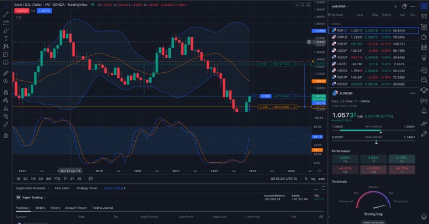Open the prediction and measurement tools

point(6,55)
